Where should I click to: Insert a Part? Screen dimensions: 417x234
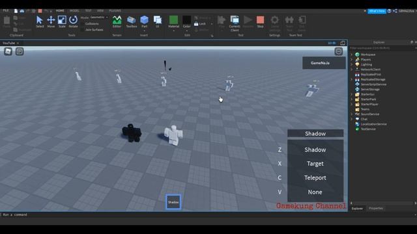[x=144, y=21]
